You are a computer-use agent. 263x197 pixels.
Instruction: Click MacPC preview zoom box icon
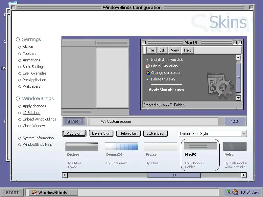point(235,42)
